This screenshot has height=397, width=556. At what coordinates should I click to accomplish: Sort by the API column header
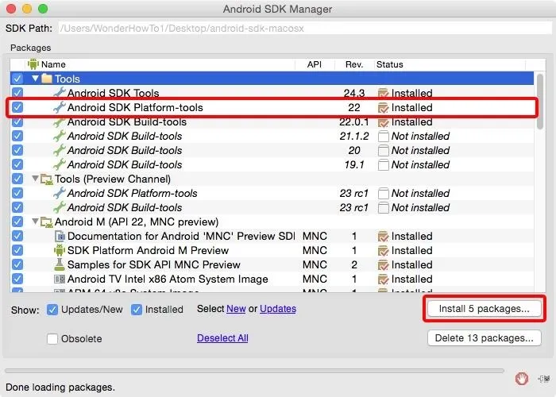(x=315, y=64)
